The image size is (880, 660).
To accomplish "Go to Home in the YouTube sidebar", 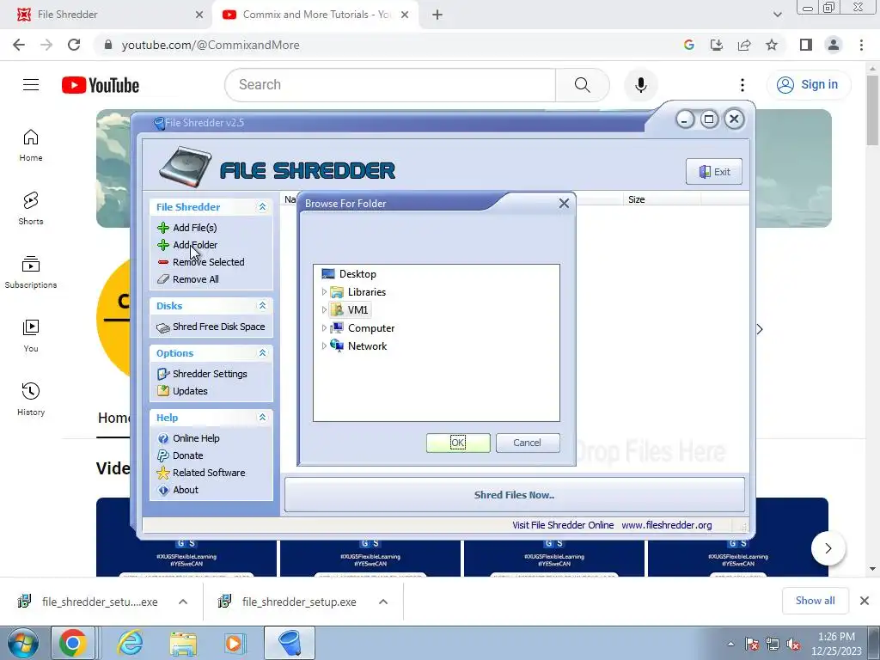I will click(x=31, y=144).
